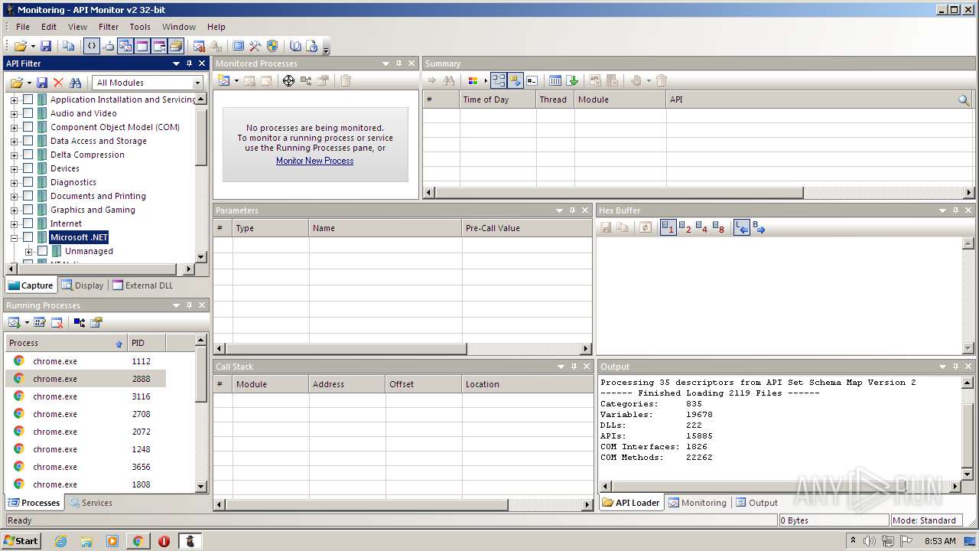Check the Delta Compression checkbox
Viewport: 979px width, 551px height.
(x=28, y=155)
